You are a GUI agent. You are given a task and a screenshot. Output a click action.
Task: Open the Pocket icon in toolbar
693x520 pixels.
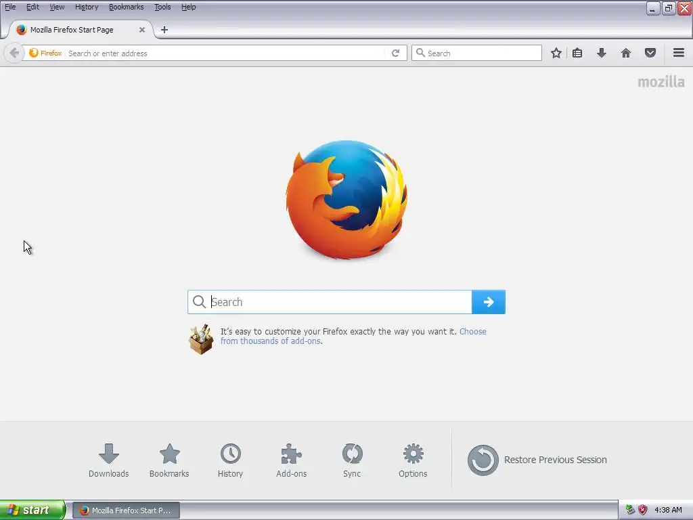click(x=650, y=53)
